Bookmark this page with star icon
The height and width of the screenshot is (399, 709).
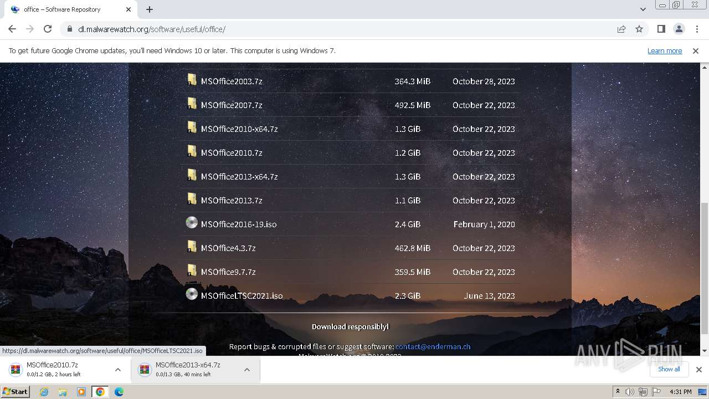(x=639, y=29)
